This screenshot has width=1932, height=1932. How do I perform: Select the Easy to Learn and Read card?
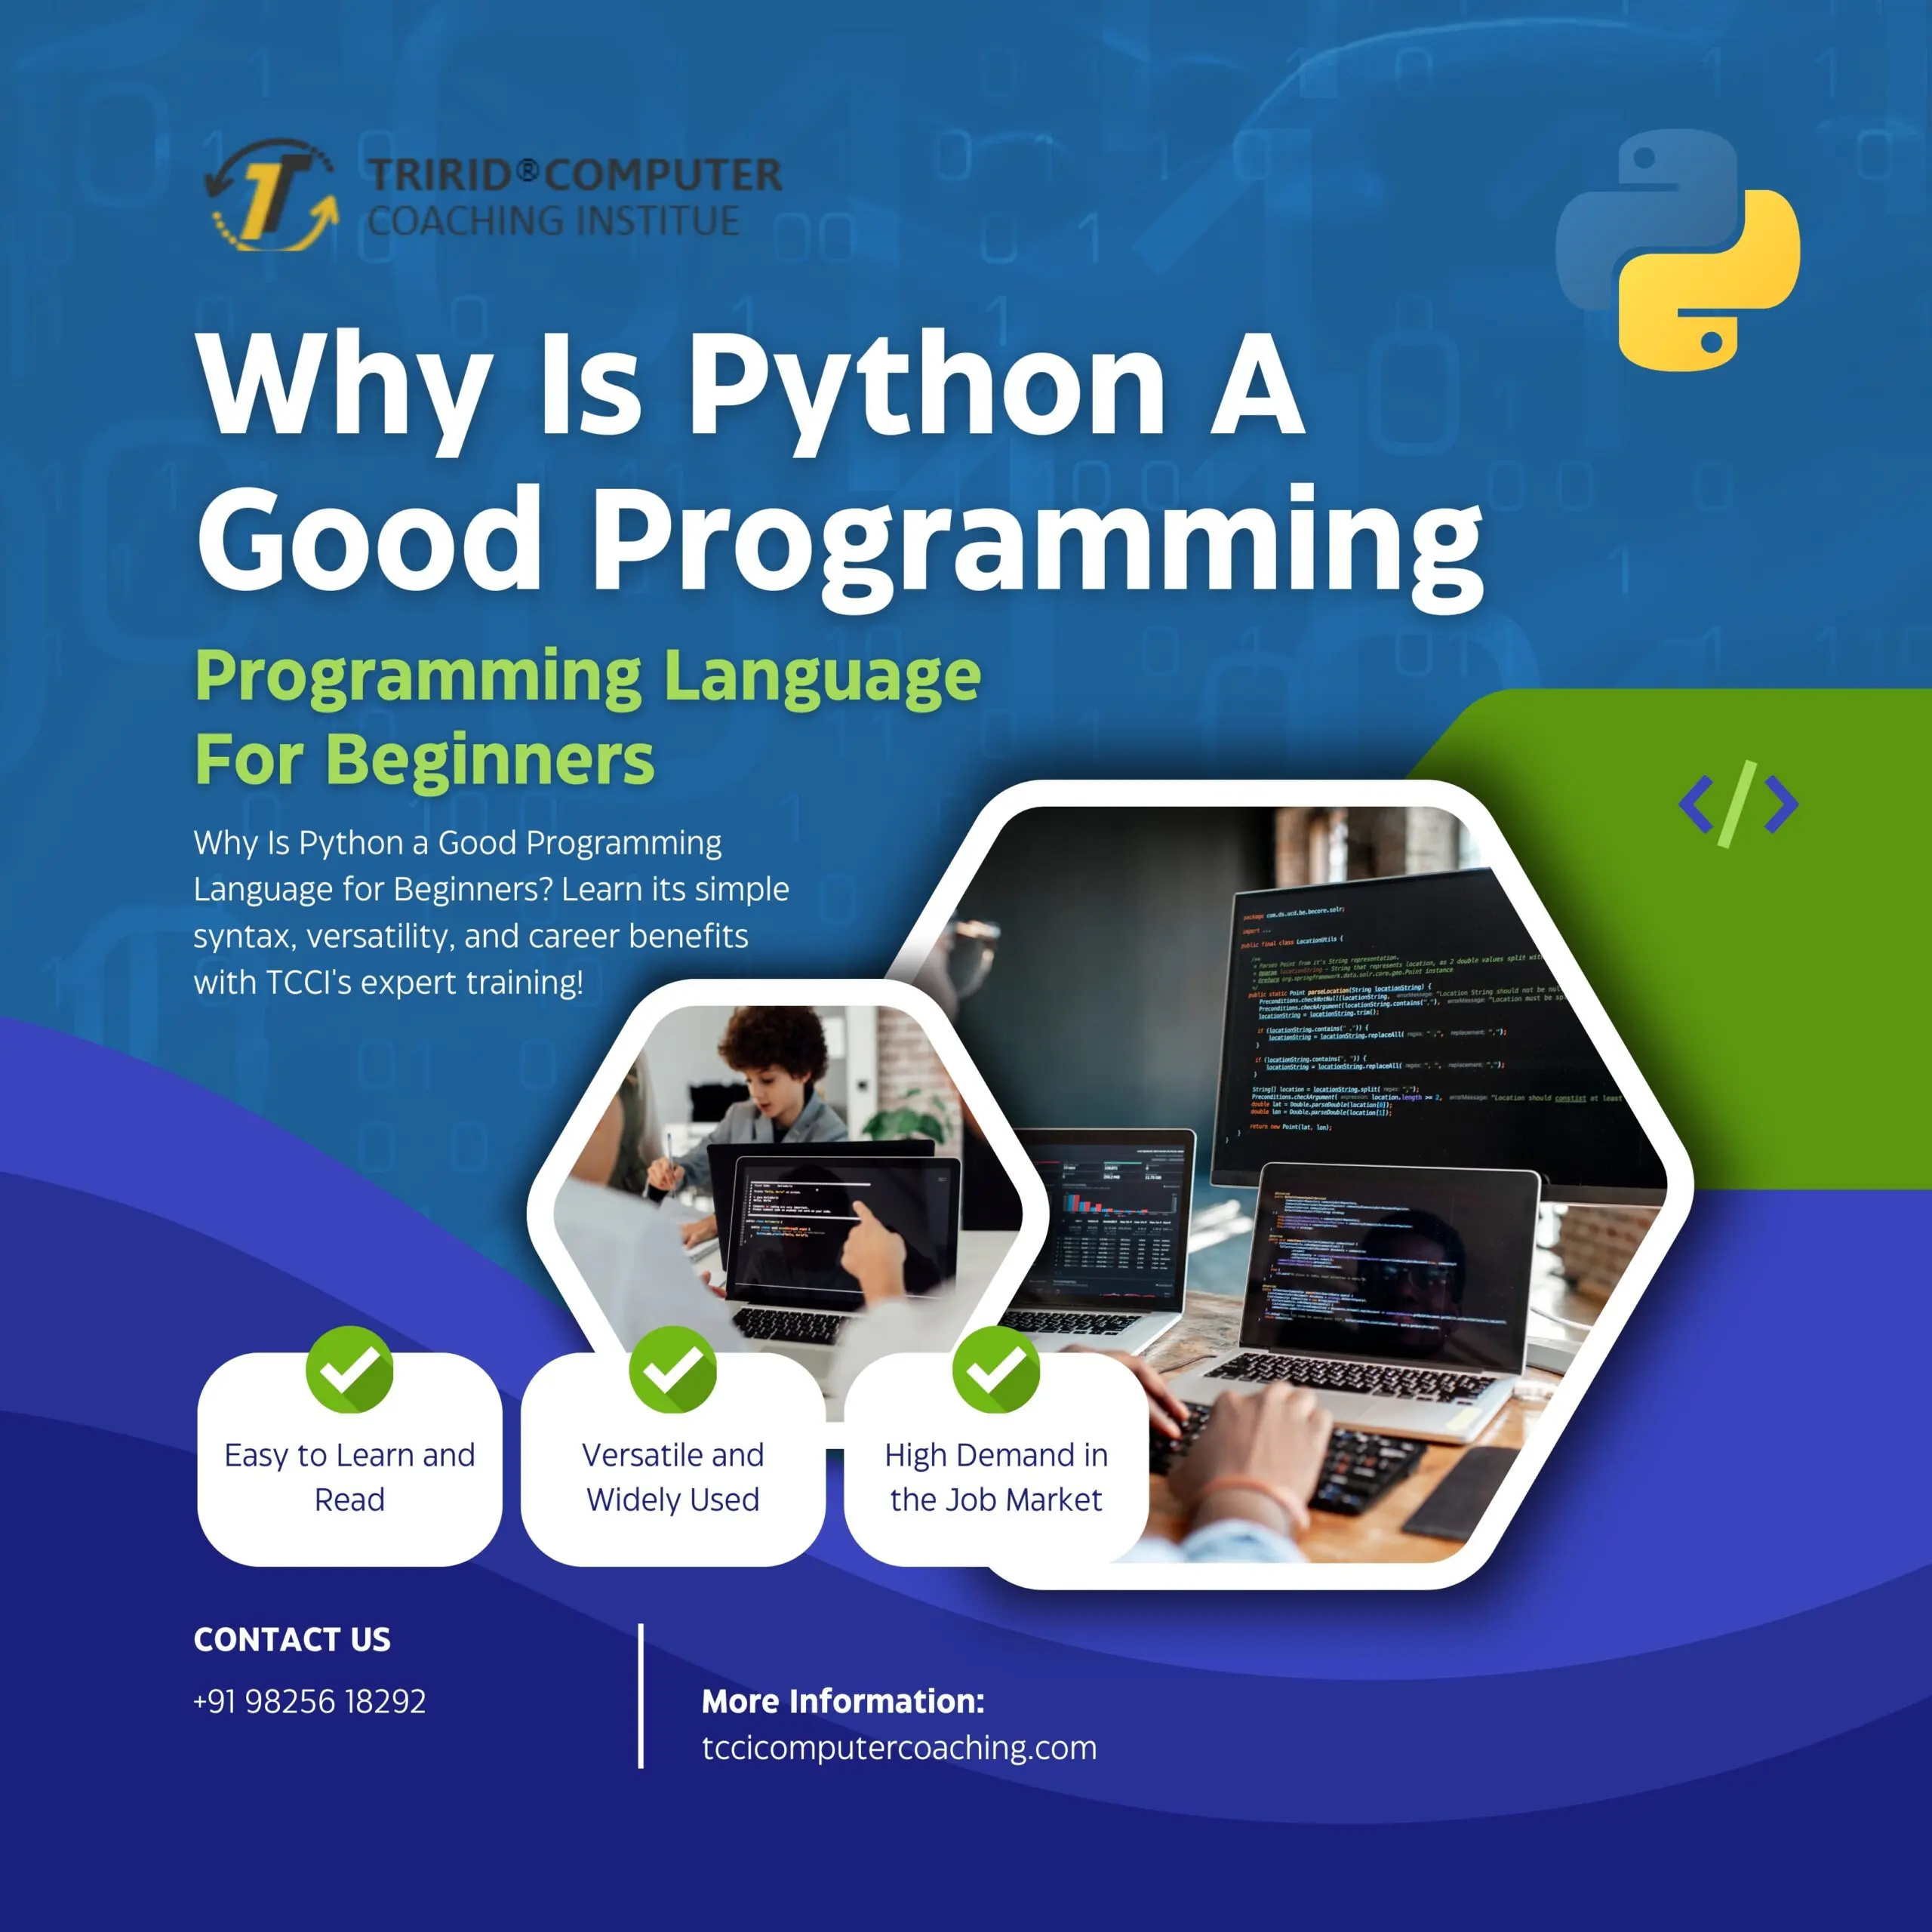point(349,1476)
